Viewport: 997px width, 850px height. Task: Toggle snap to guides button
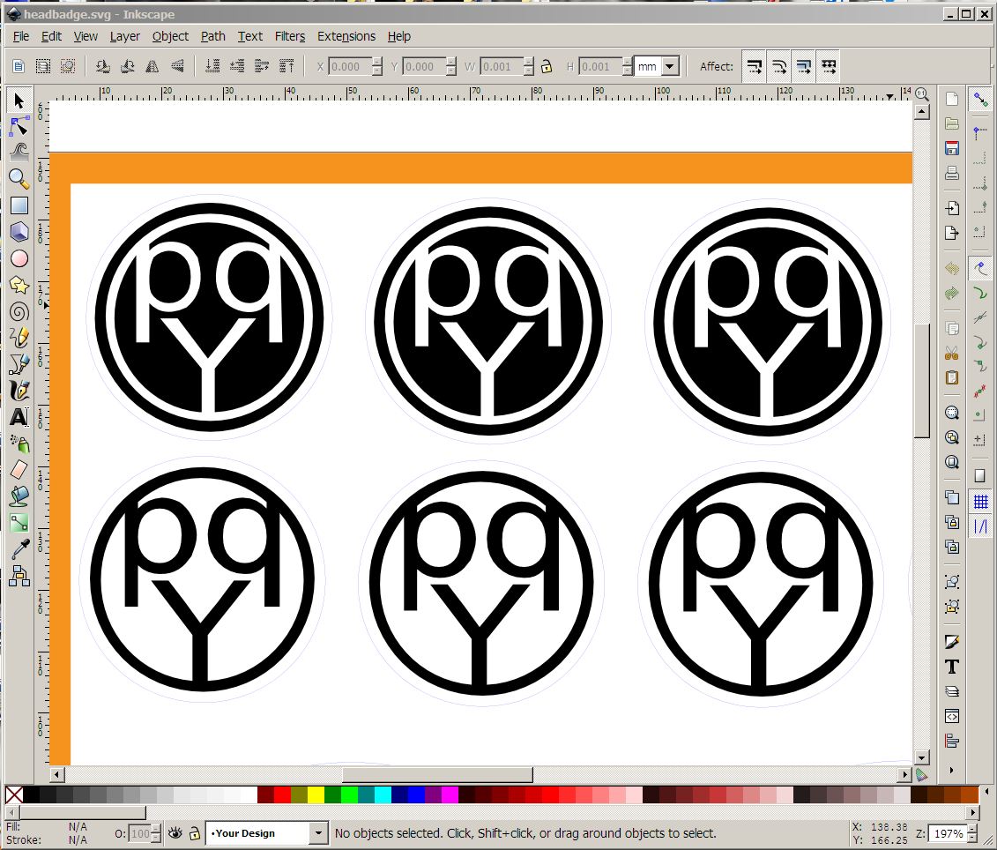point(980,526)
